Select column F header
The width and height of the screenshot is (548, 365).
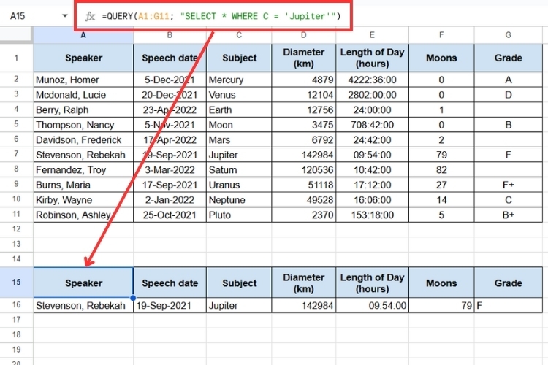coord(441,35)
